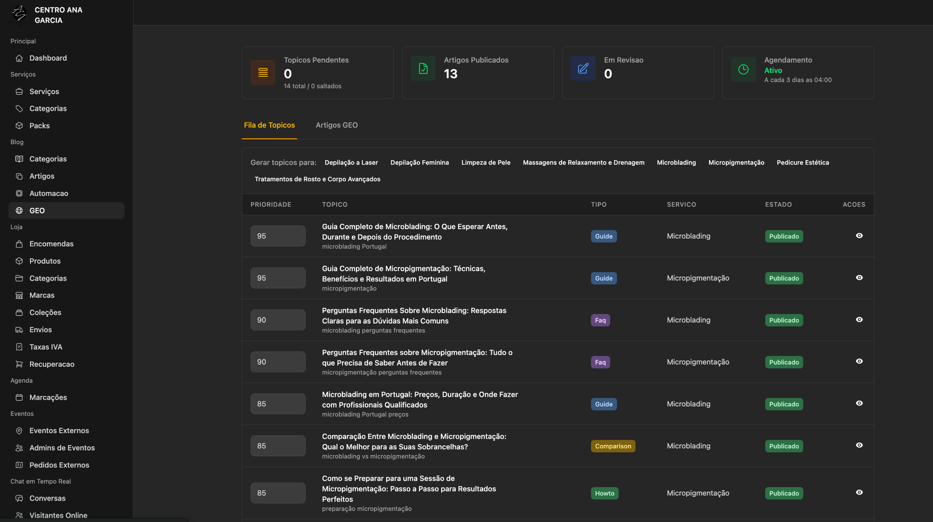Click the Em Revisao edit icon
933x522 pixels.
[x=583, y=69]
